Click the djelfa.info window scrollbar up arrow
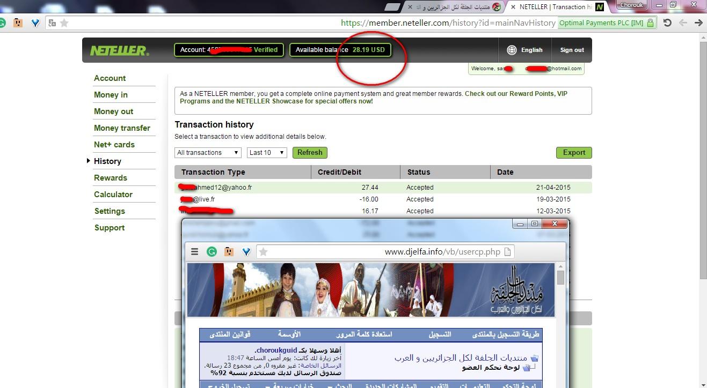 [x=560, y=266]
